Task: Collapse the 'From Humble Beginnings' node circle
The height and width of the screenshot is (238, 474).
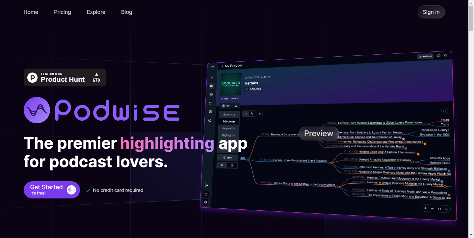Action: (x=424, y=124)
